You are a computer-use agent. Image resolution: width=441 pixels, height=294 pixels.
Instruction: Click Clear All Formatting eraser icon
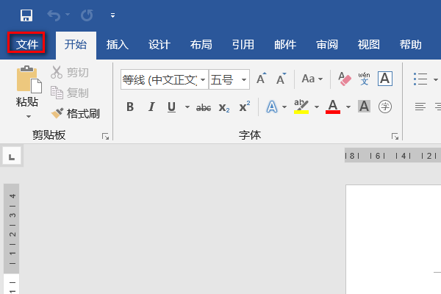[345, 79]
